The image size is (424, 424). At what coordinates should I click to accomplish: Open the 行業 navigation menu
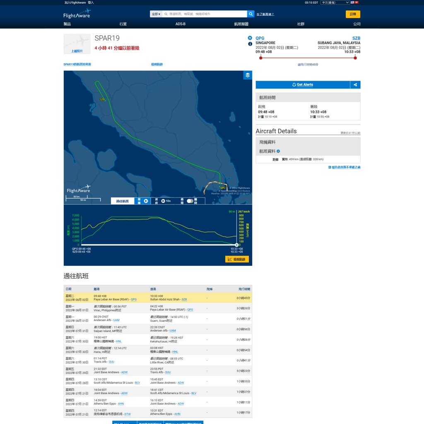[x=123, y=24]
